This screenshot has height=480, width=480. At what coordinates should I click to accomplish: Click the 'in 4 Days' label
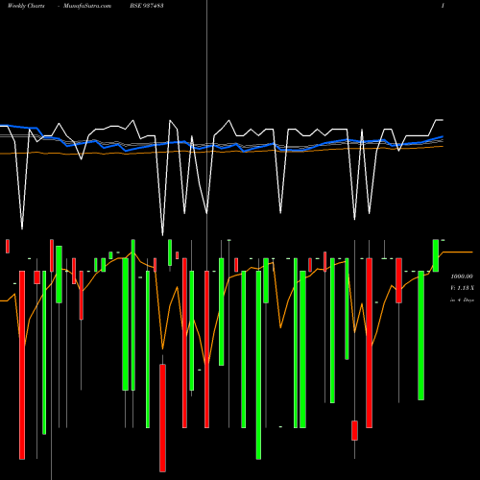tap(462, 300)
